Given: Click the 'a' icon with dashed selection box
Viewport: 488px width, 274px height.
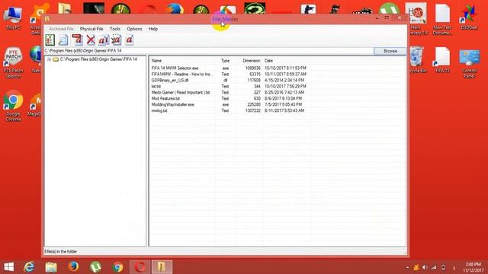Looking at the screenshot, I should point(117,40).
